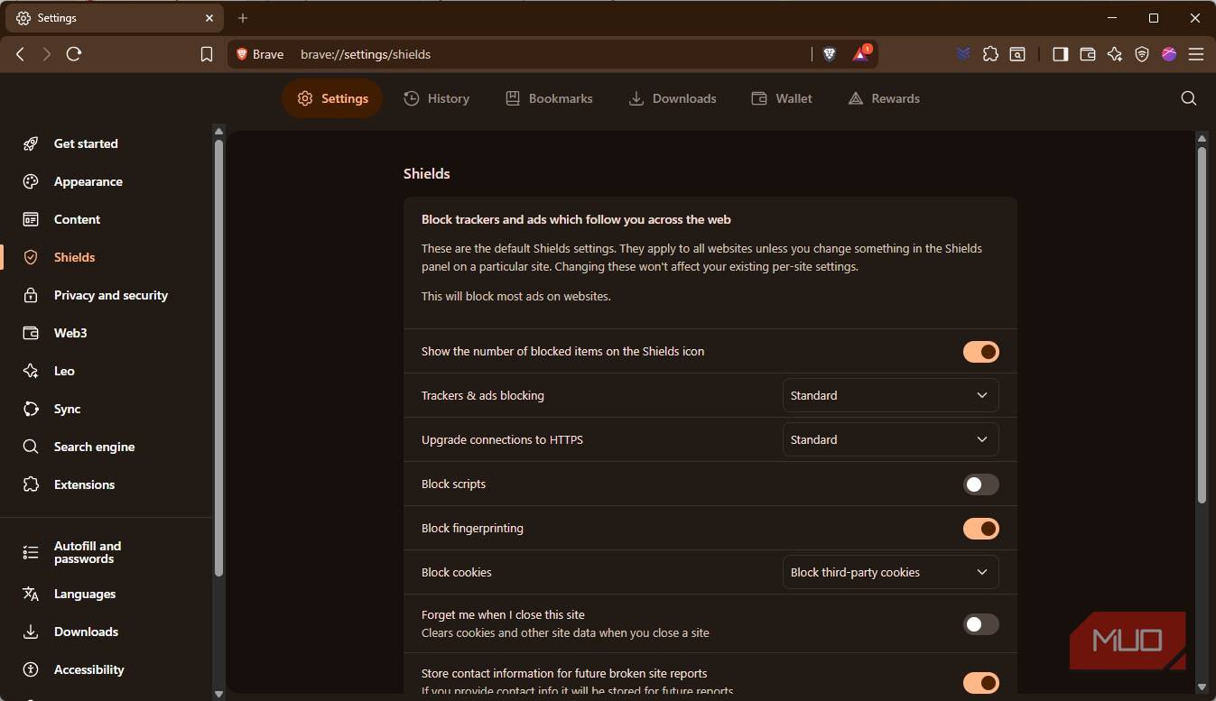Go to the Downloads tab in top navigation
This screenshot has height=701, width=1216.
[673, 98]
